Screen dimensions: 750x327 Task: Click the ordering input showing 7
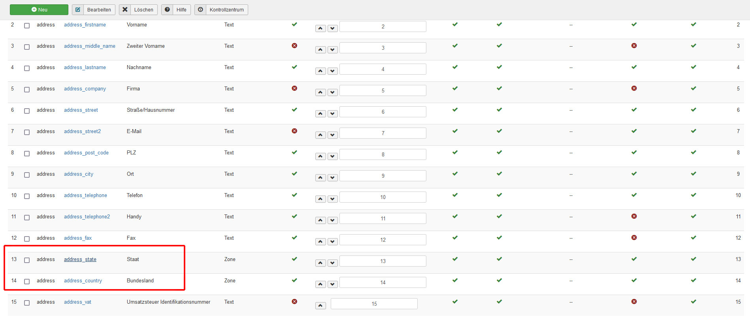coord(383,133)
